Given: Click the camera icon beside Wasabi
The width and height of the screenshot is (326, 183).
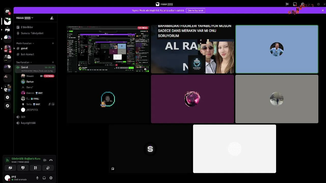Looking at the screenshot, I should click(41, 76).
